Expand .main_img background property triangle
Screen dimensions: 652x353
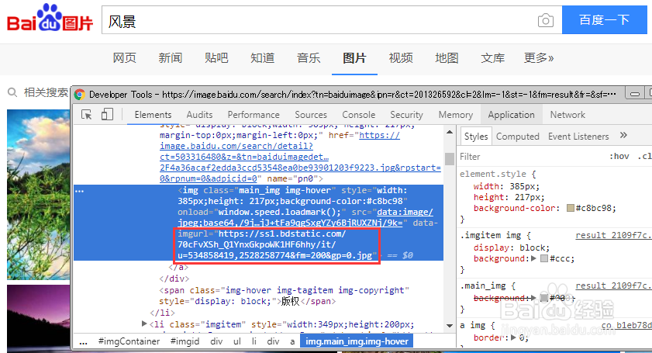tap(534, 298)
